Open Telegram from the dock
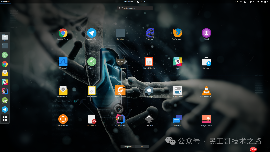The image size is (270, 152). [x=5, y=110]
